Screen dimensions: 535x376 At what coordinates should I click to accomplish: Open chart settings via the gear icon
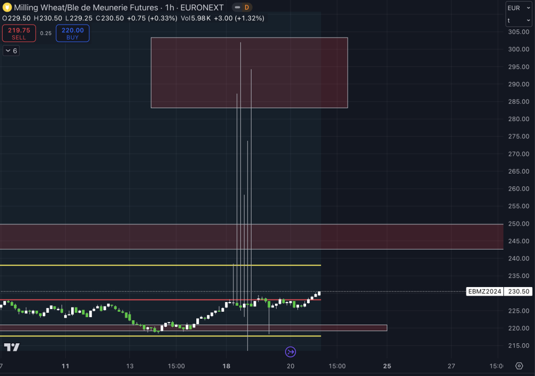click(519, 366)
